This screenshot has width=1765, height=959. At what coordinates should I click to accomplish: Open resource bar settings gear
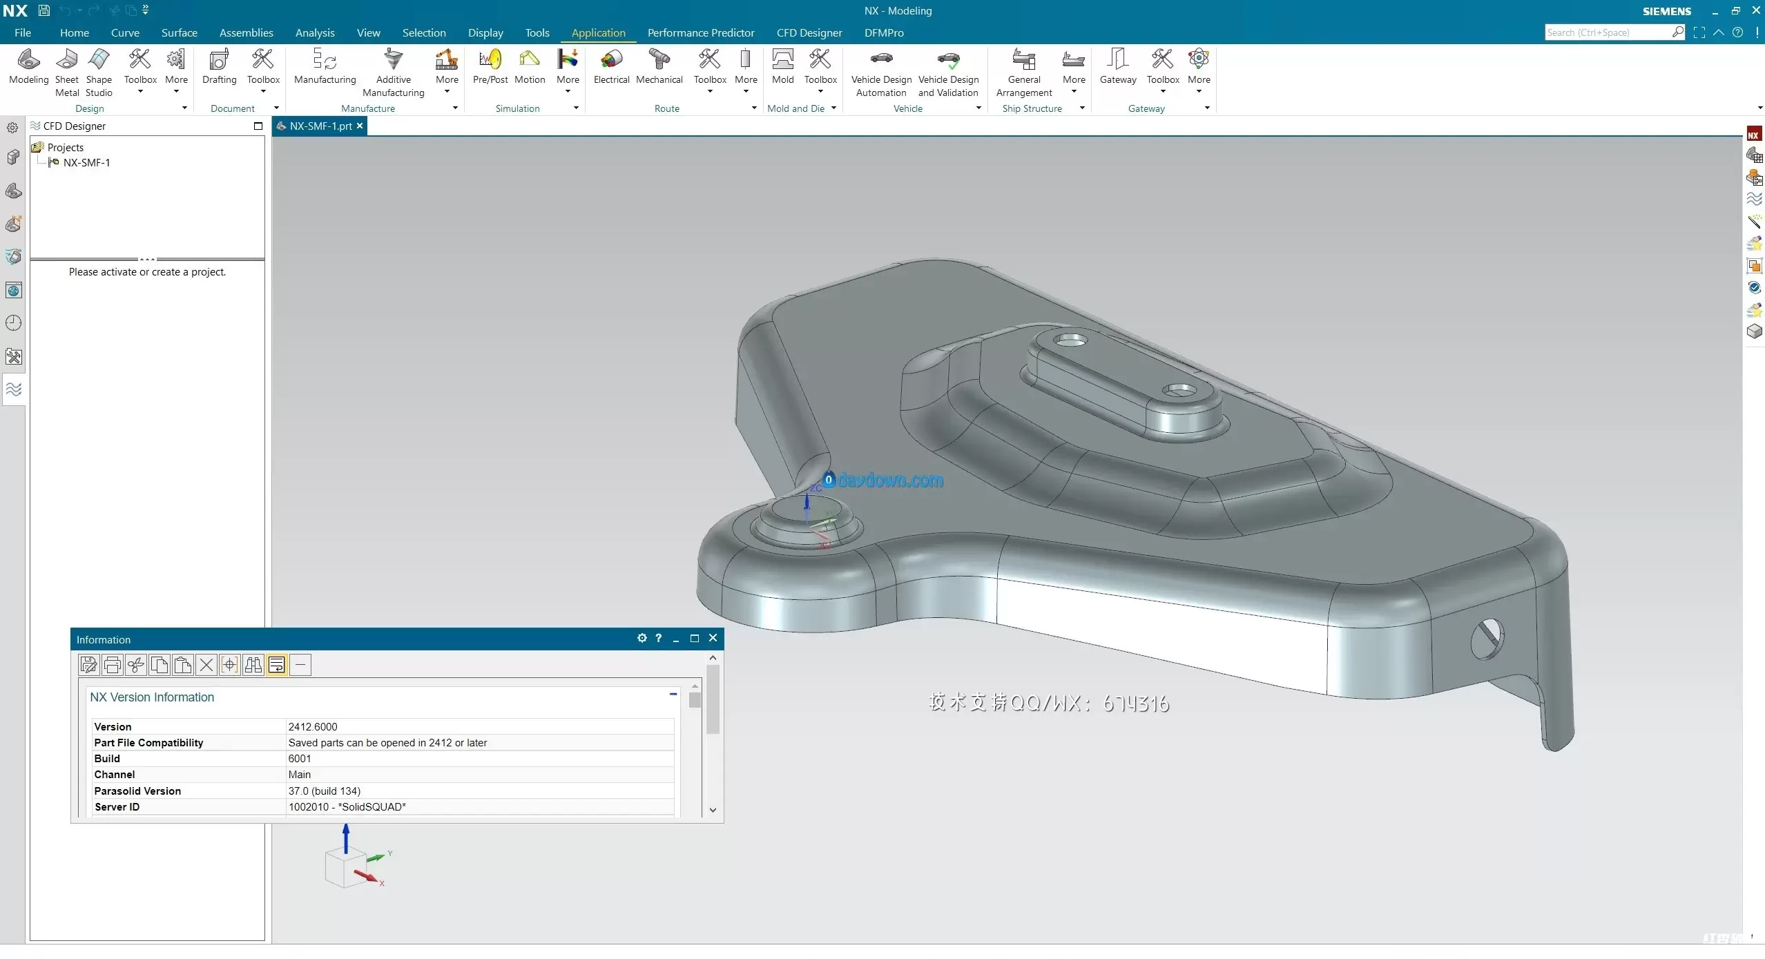pos(12,128)
